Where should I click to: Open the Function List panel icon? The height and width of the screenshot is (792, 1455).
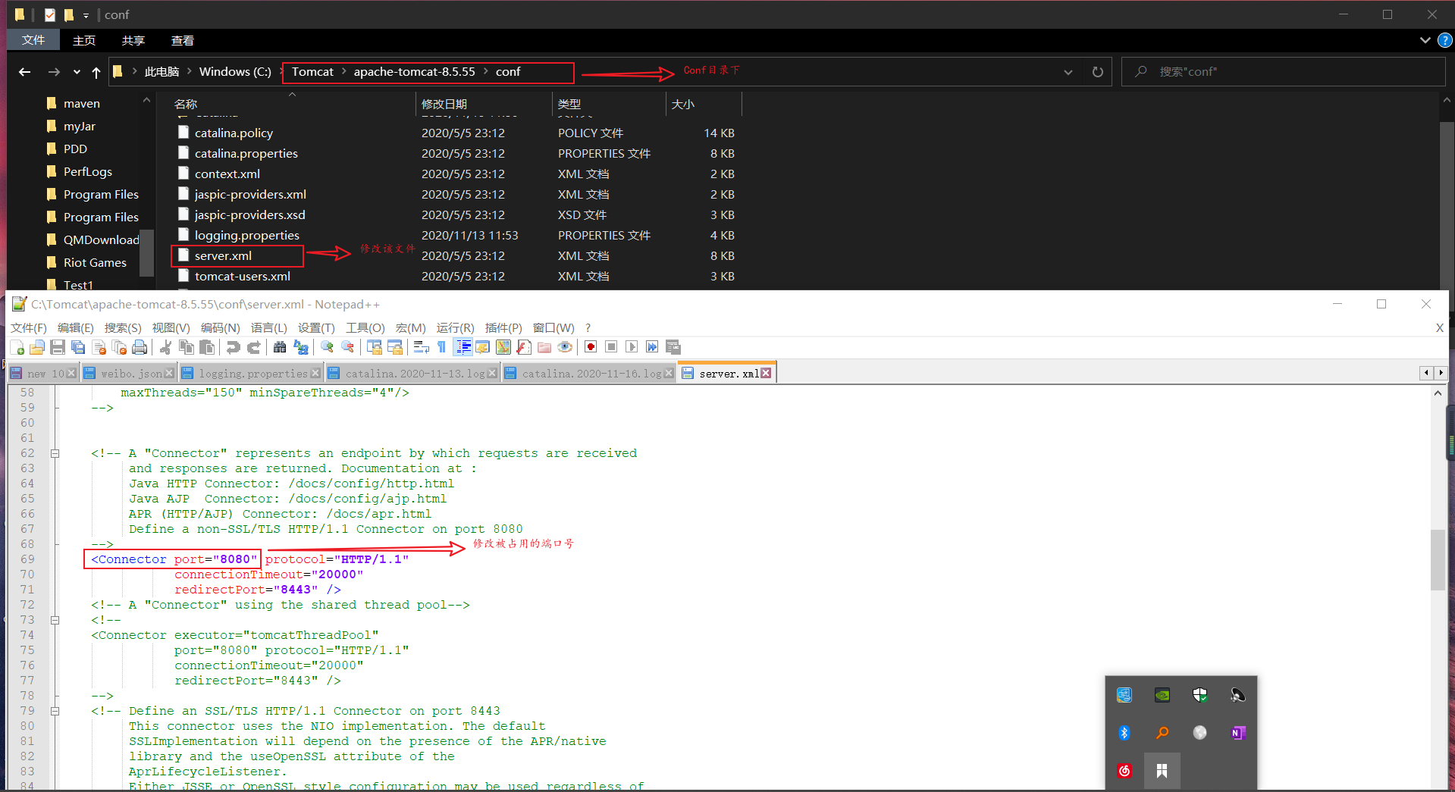[524, 347]
